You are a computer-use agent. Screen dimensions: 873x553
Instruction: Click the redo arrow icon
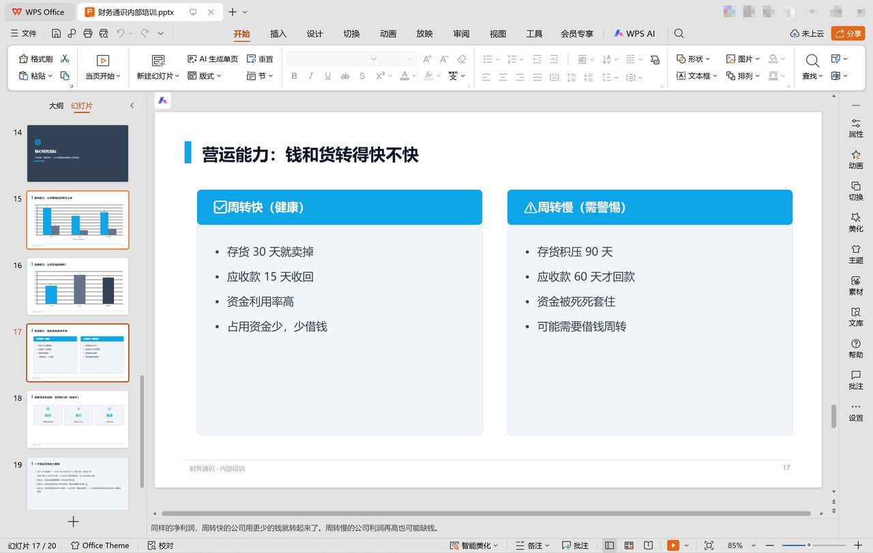point(145,33)
